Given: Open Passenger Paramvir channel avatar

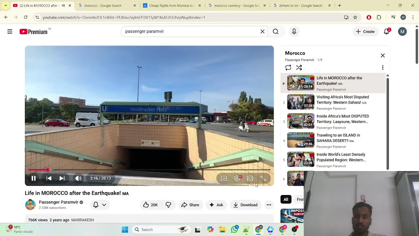Looking at the screenshot, I should pos(30,205).
